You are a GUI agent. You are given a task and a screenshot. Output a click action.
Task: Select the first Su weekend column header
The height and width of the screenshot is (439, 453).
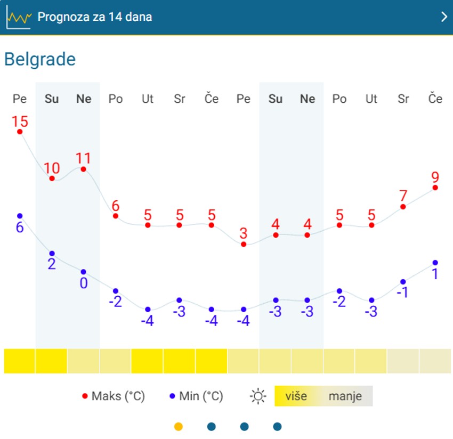(52, 99)
